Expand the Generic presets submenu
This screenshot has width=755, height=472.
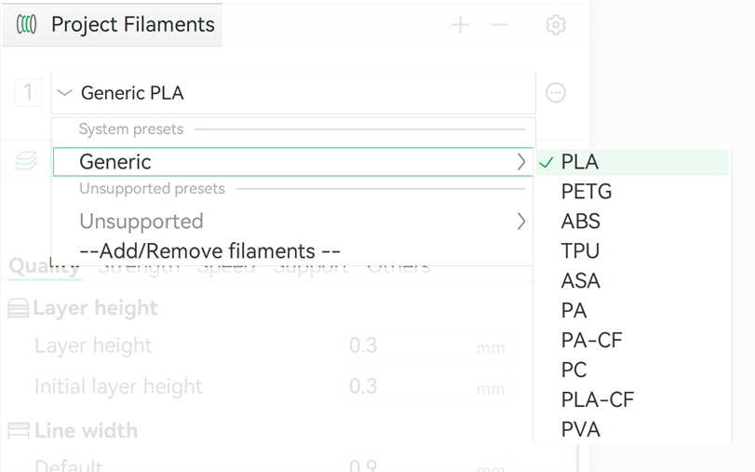pos(292,162)
